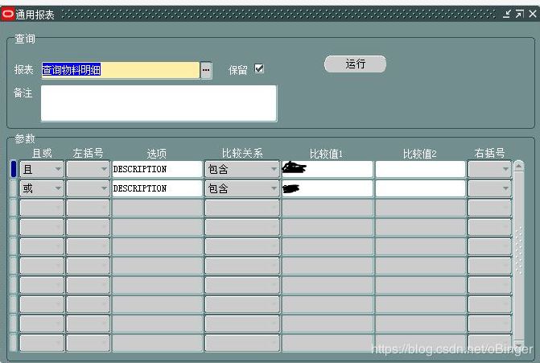The image size is (540, 363).
Task: Select DESCRIPTION option field in the 且 row
Action: click(x=157, y=169)
